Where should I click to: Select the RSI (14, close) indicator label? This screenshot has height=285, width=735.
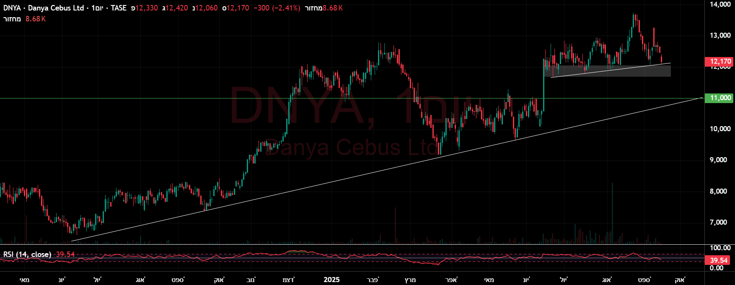coord(27,254)
